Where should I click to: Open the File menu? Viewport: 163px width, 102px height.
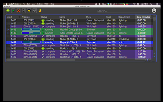coord(24,4)
